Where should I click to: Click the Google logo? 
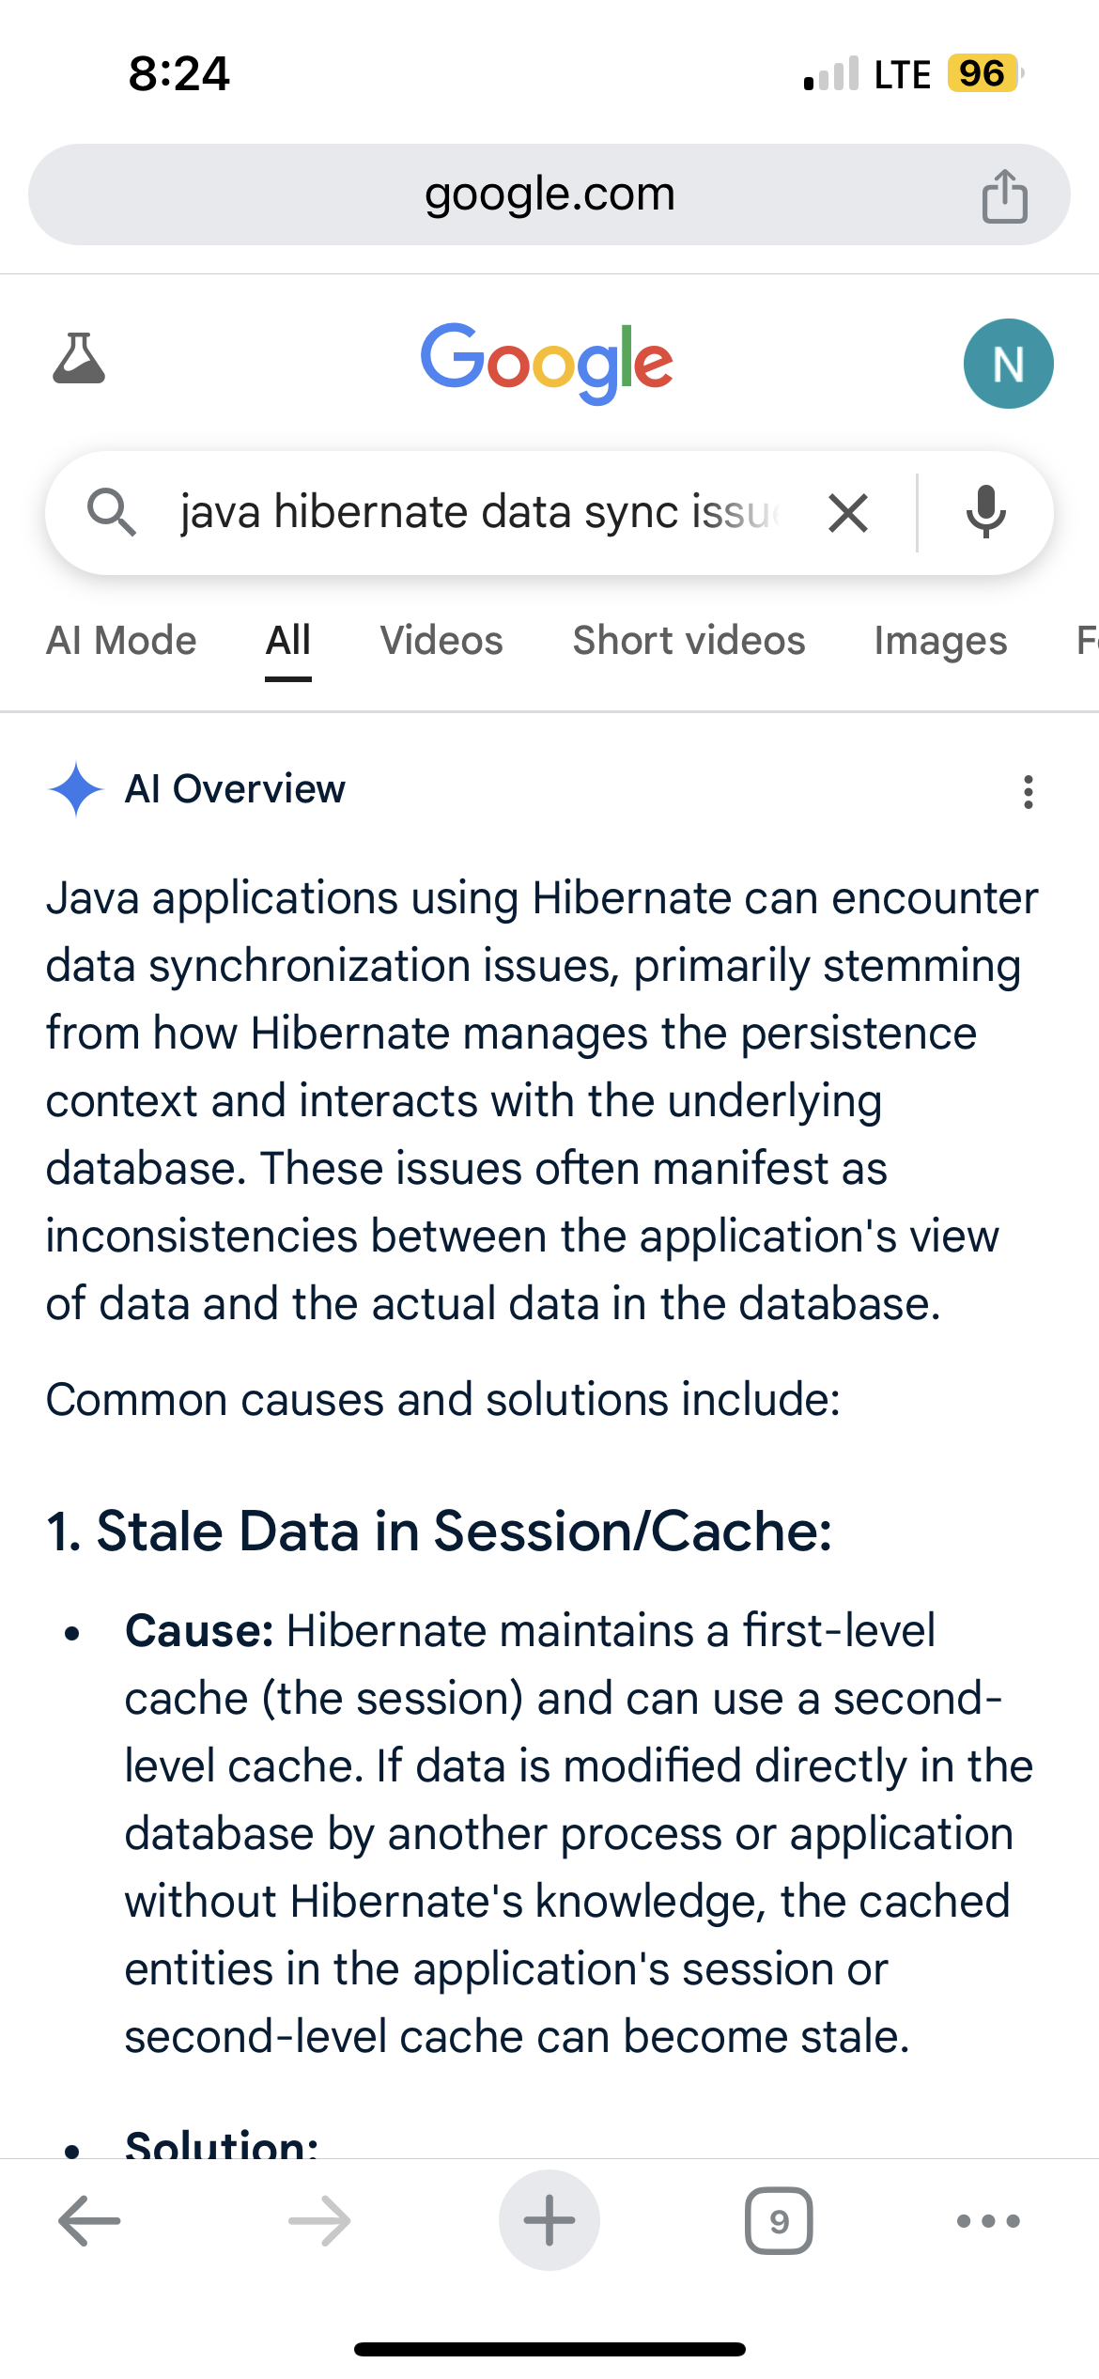click(547, 362)
